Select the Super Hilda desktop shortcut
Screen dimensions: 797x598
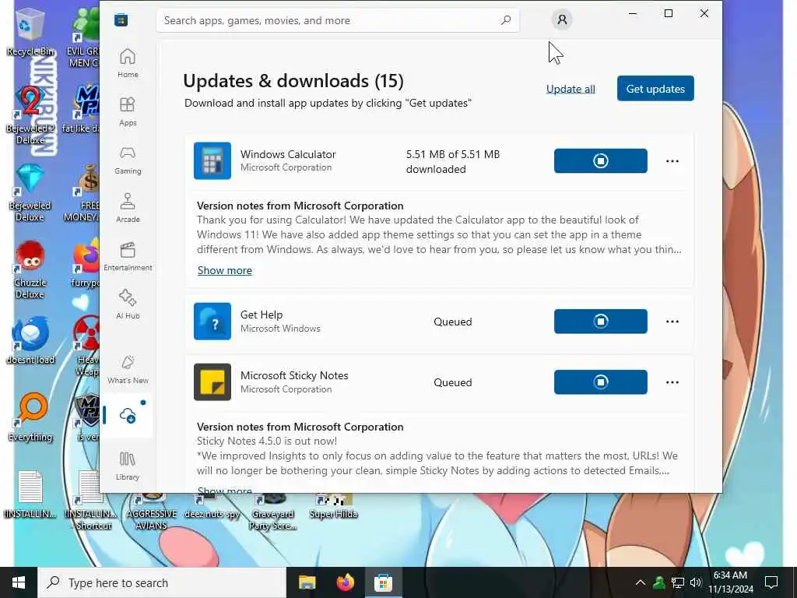coord(333,506)
